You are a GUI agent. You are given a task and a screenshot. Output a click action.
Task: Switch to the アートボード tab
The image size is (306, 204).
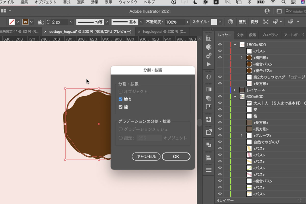pyautogui.click(x=294, y=35)
